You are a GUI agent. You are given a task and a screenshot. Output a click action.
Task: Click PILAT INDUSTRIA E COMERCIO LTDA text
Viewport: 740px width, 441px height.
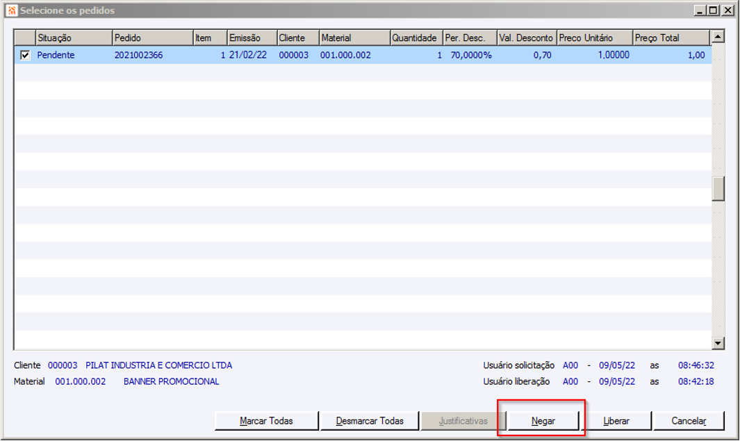click(158, 365)
